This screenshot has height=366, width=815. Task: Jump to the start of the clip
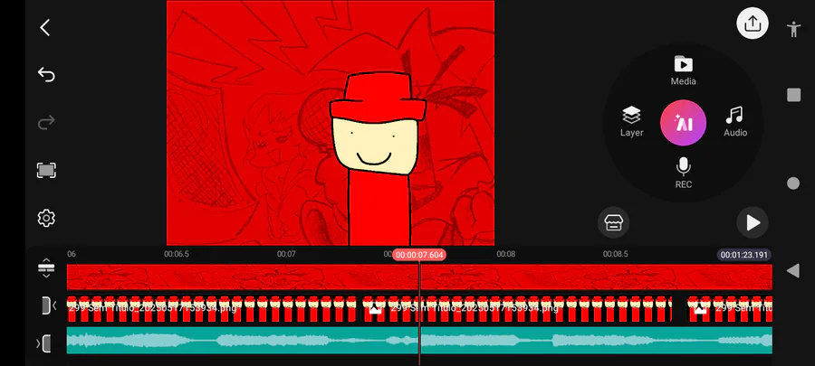click(48, 305)
